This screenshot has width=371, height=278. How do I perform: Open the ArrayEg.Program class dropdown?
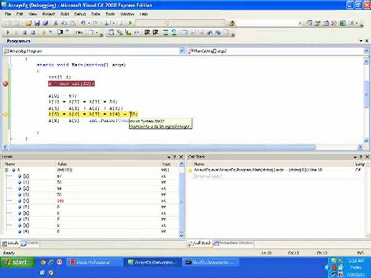(x=182, y=51)
